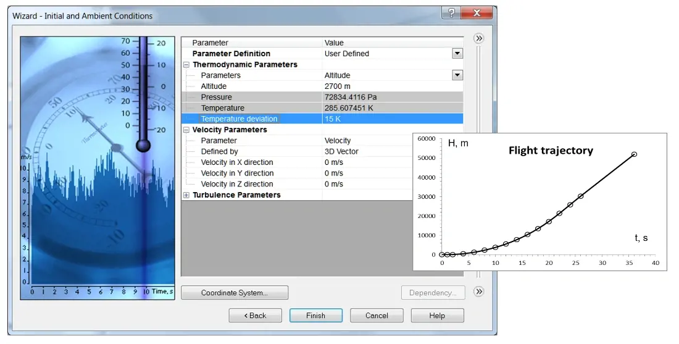The width and height of the screenshot is (679, 344).
Task: Close the Initial and Ambient Conditions wizard
Action: pos(477,13)
